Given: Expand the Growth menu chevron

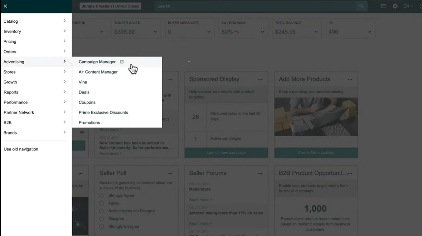Looking at the screenshot, I should [x=65, y=82].
